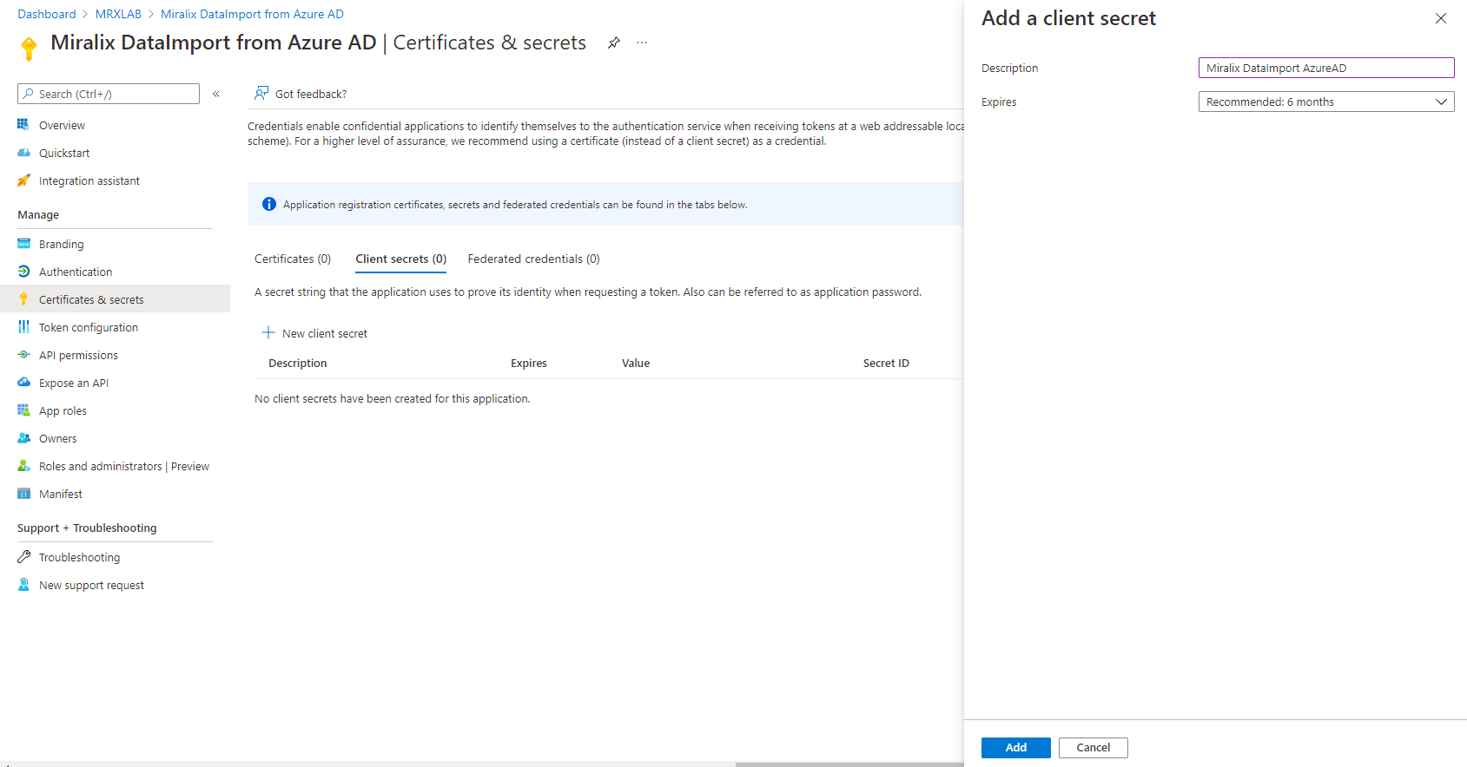
Task: Click the Owners people icon
Action: click(x=23, y=438)
